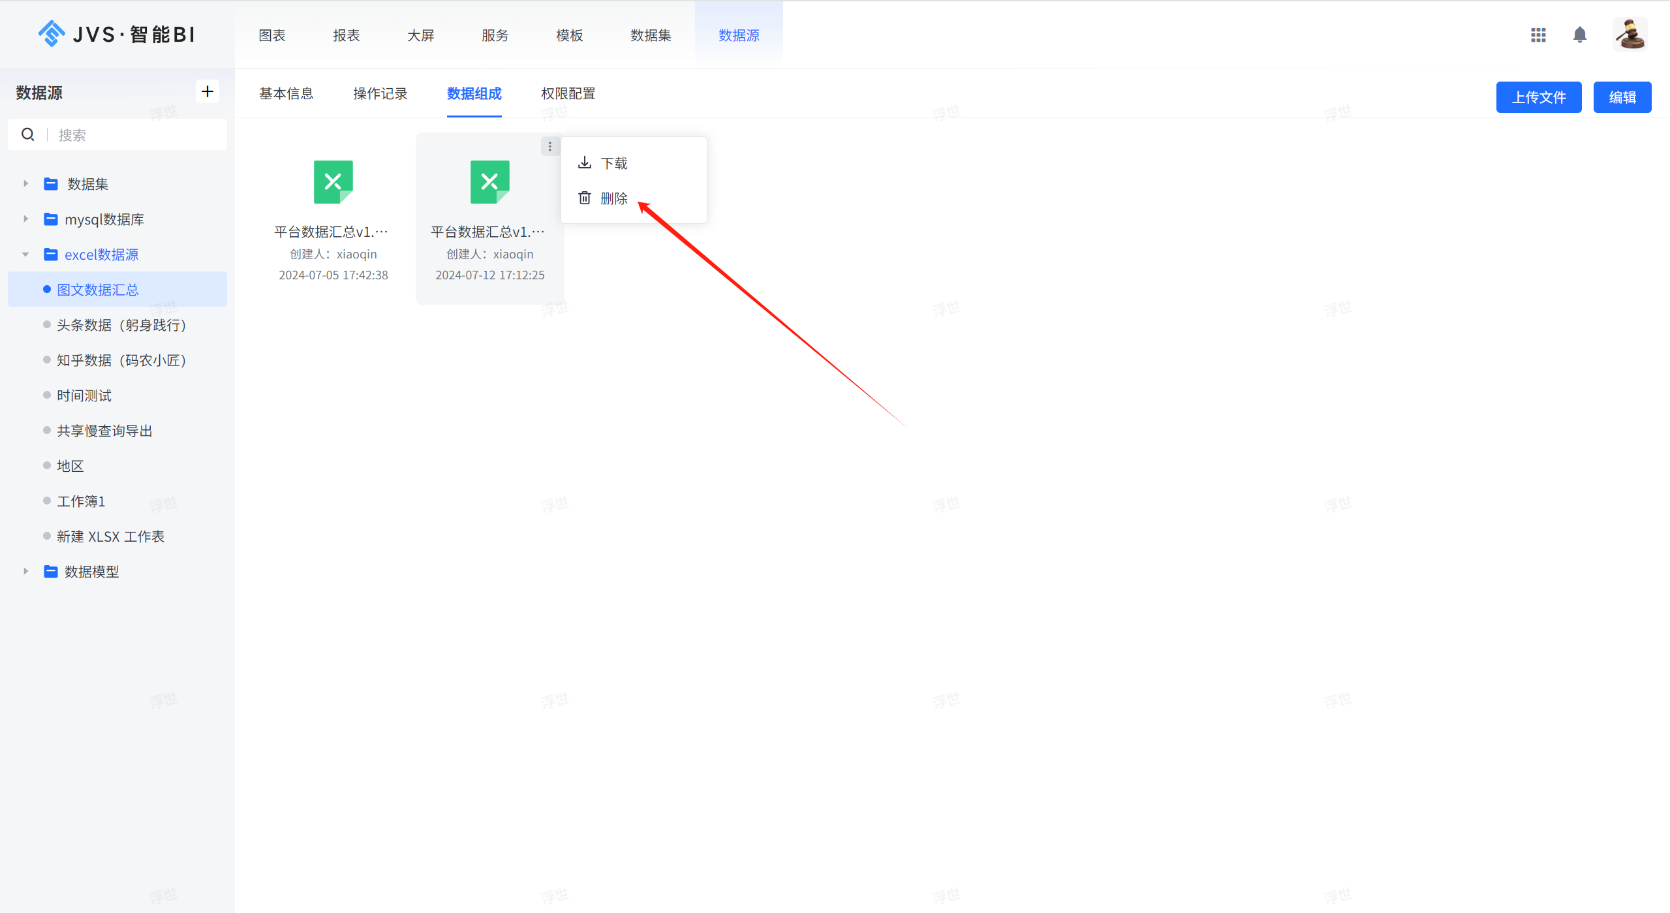This screenshot has height=913, width=1670.
Task: Click the search magnifier icon
Action: (x=28, y=134)
